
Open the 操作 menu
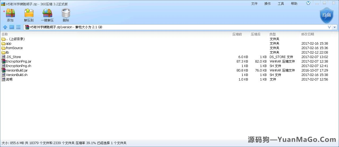tap(267, 3)
